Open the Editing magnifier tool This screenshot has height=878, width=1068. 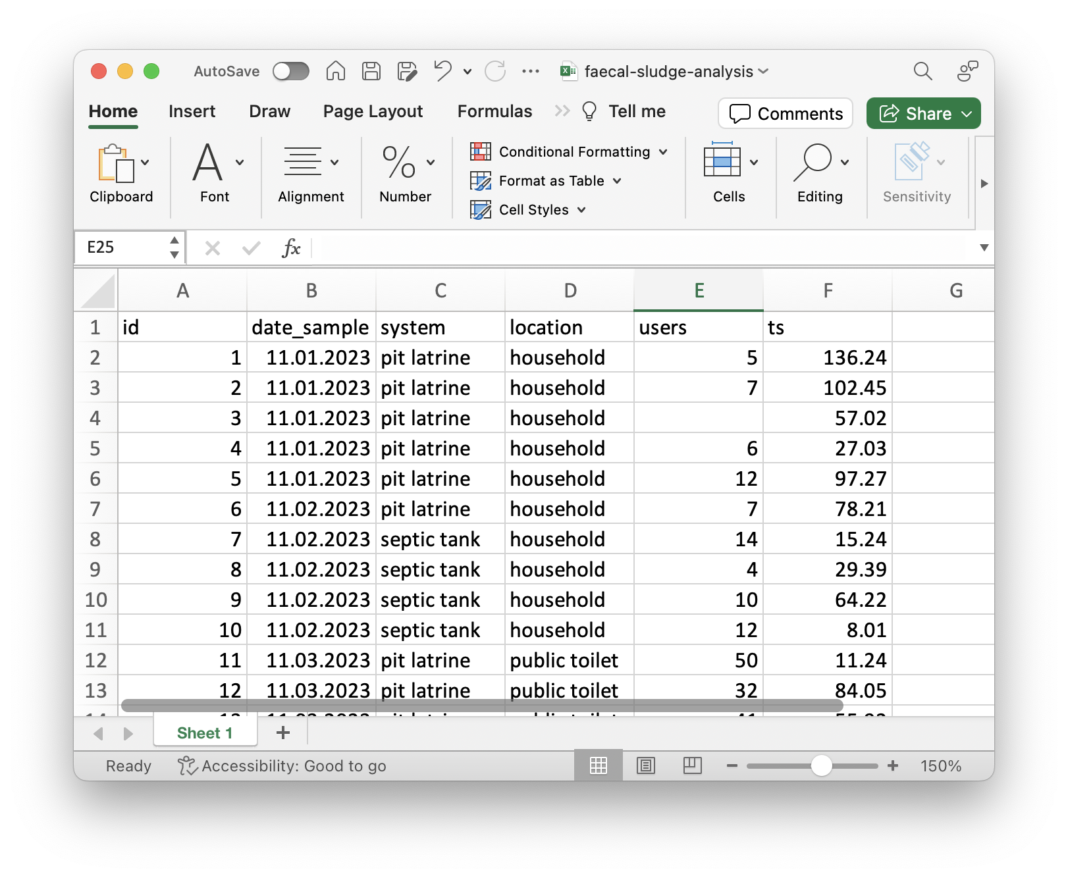tap(813, 163)
